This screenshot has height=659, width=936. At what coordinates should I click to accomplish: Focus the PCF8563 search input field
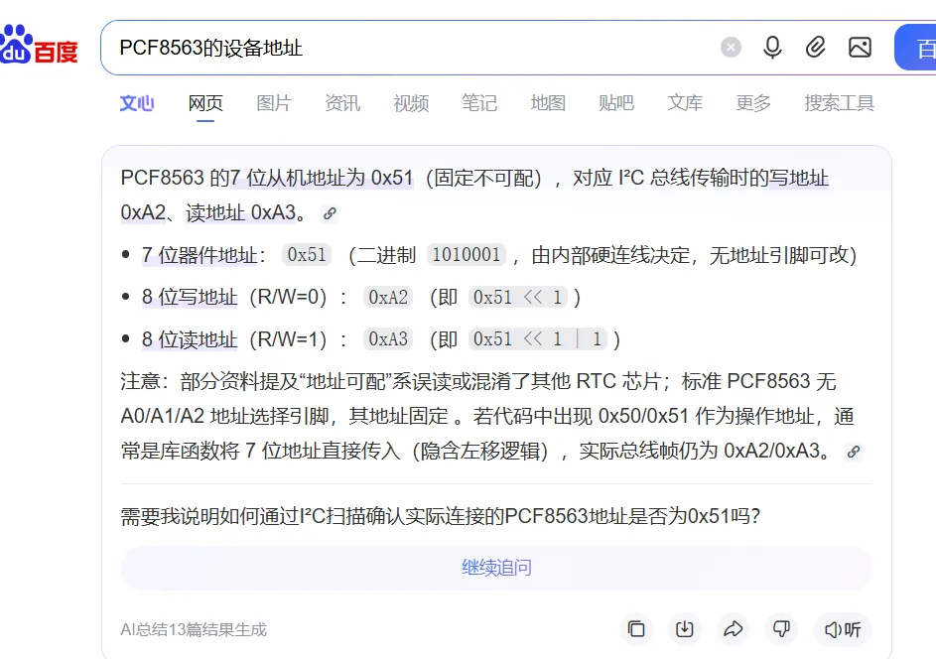(412, 48)
